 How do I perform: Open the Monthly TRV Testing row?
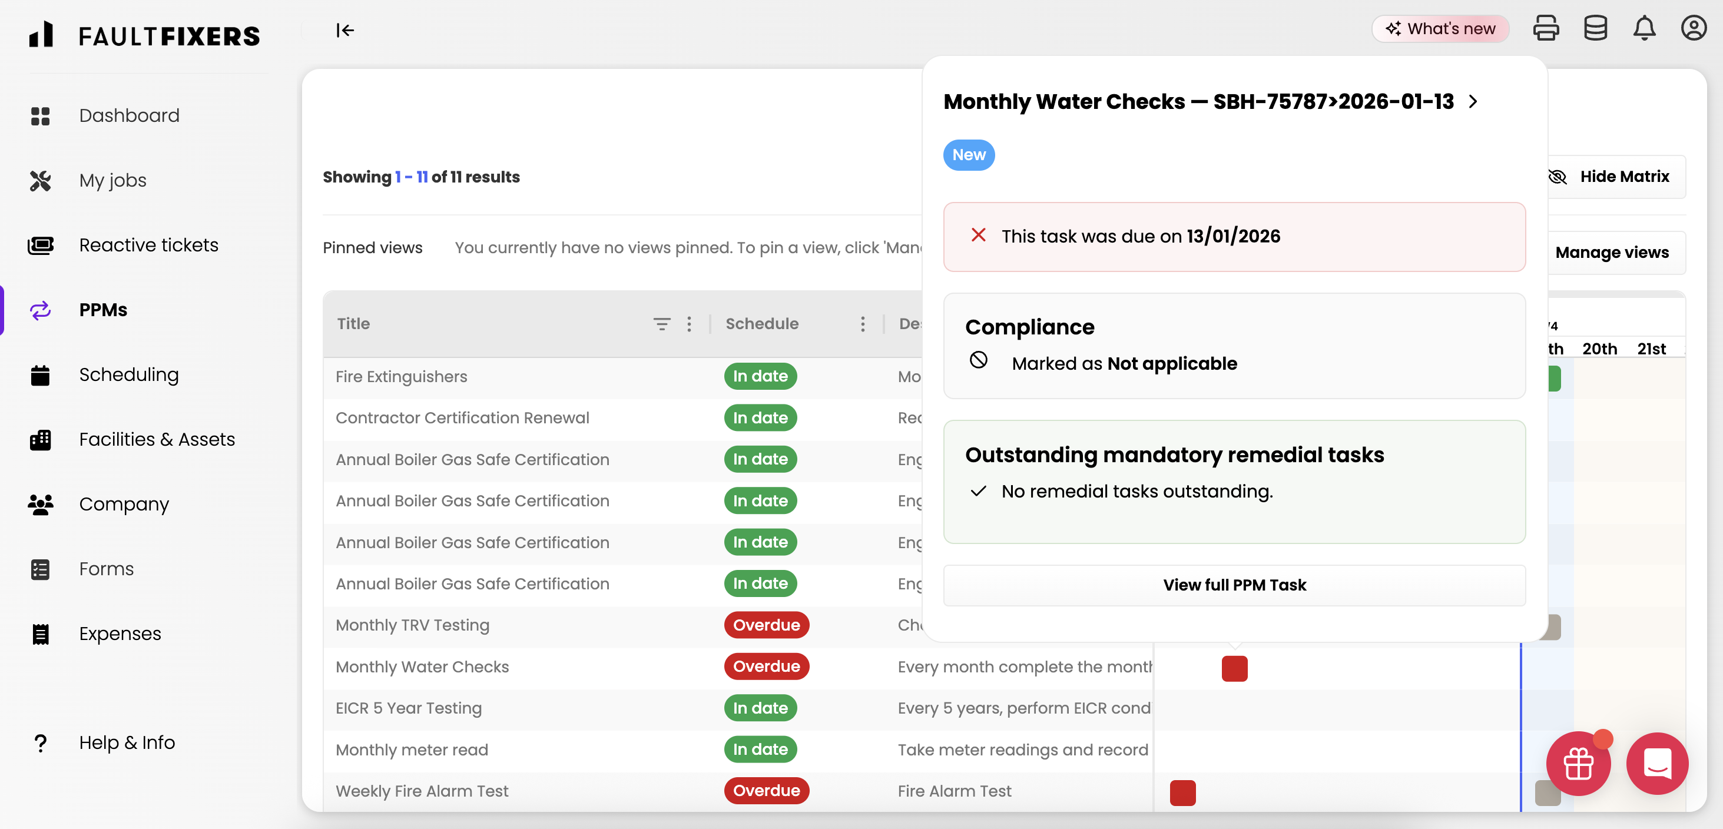click(412, 625)
